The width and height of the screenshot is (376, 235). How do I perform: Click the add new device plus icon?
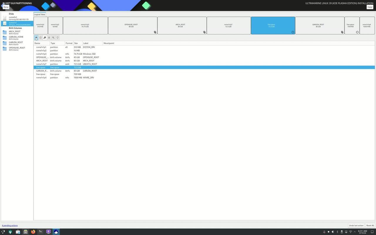point(36,38)
